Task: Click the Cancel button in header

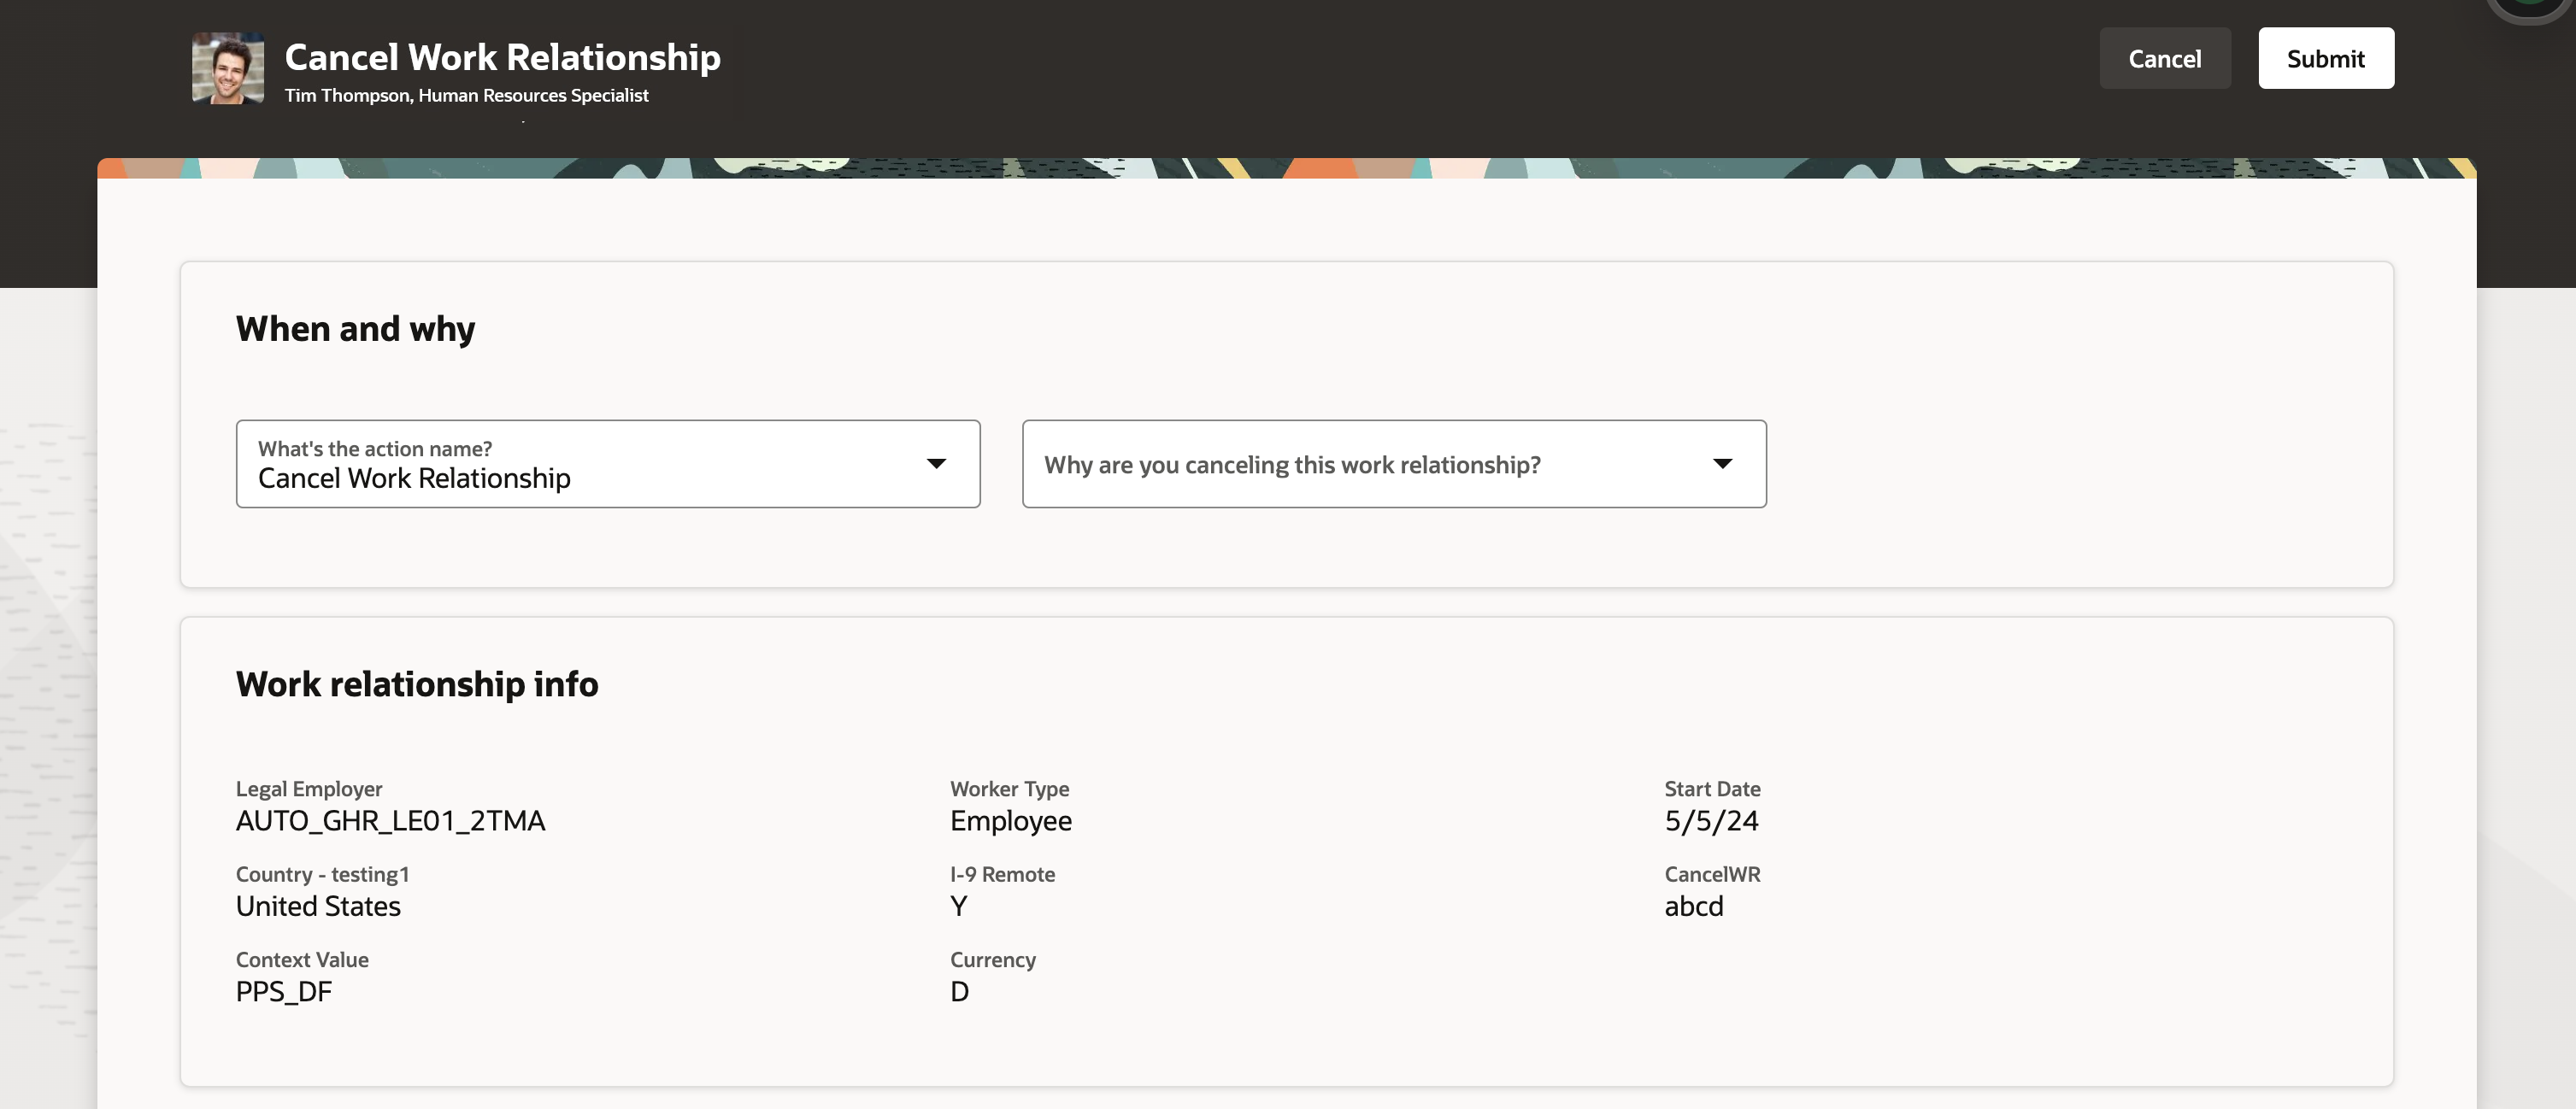Action: click(x=2164, y=59)
